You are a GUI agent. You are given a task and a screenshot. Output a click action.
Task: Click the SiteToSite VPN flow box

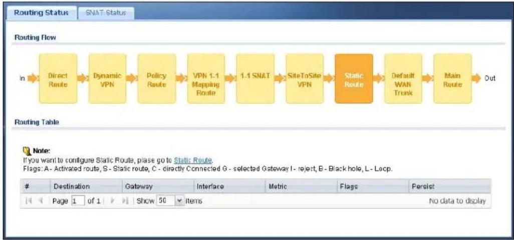point(305,79)
